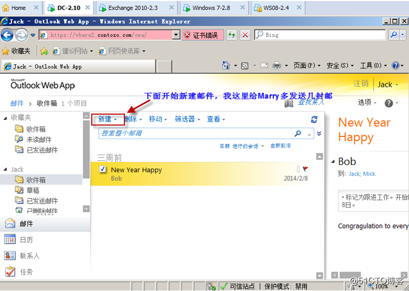Click reading pane horizontal scrollbar thumb

(x=350, y=275)
